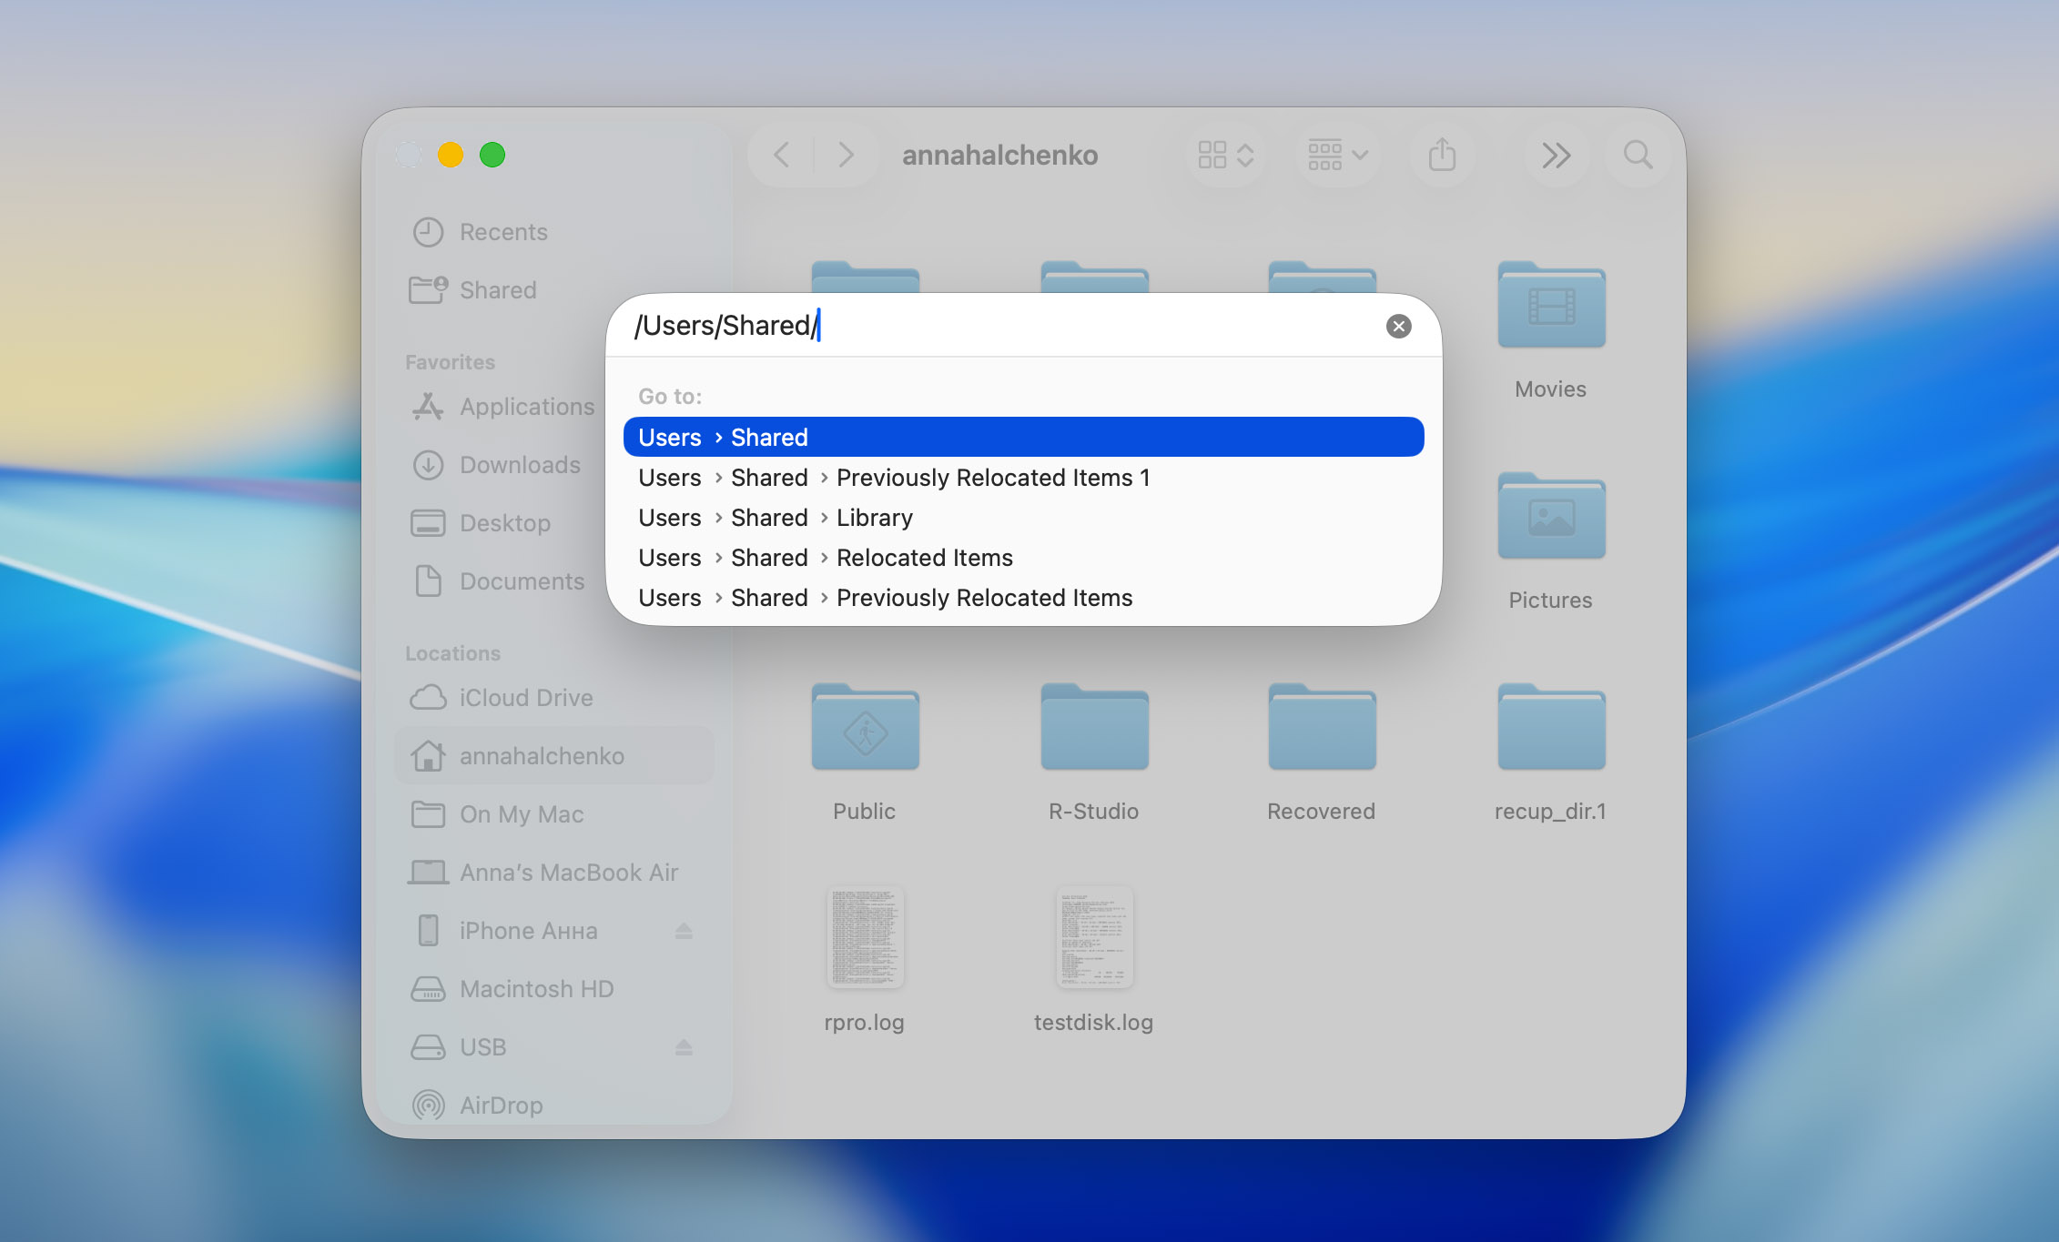Expand the overflow toolbar chevron
Screen dimensions: 2059x1242
(1556, 155)
